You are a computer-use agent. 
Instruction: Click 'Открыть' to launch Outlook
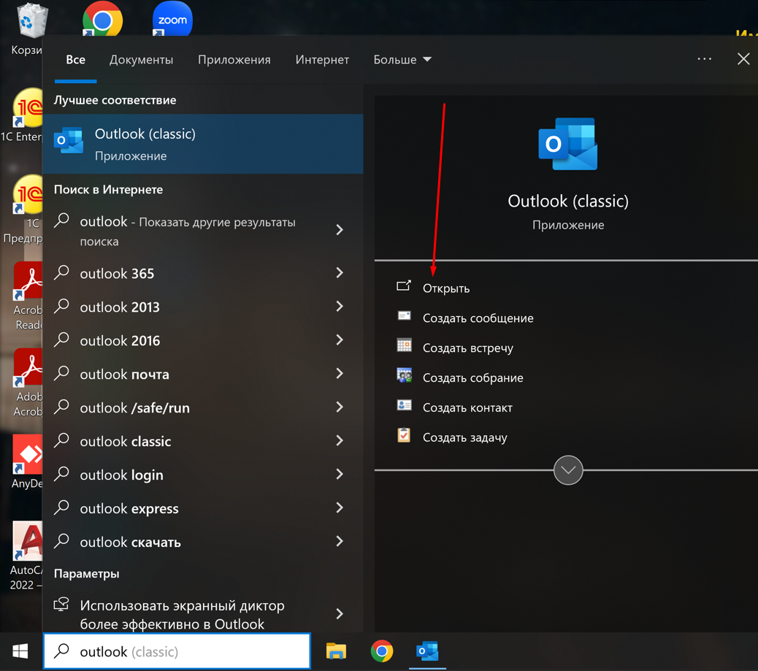(x=445, y=288)
